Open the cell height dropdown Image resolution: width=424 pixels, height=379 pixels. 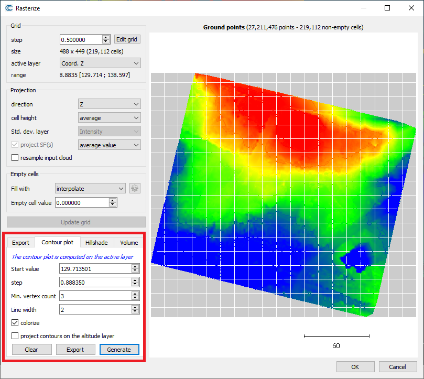[109, 117]
